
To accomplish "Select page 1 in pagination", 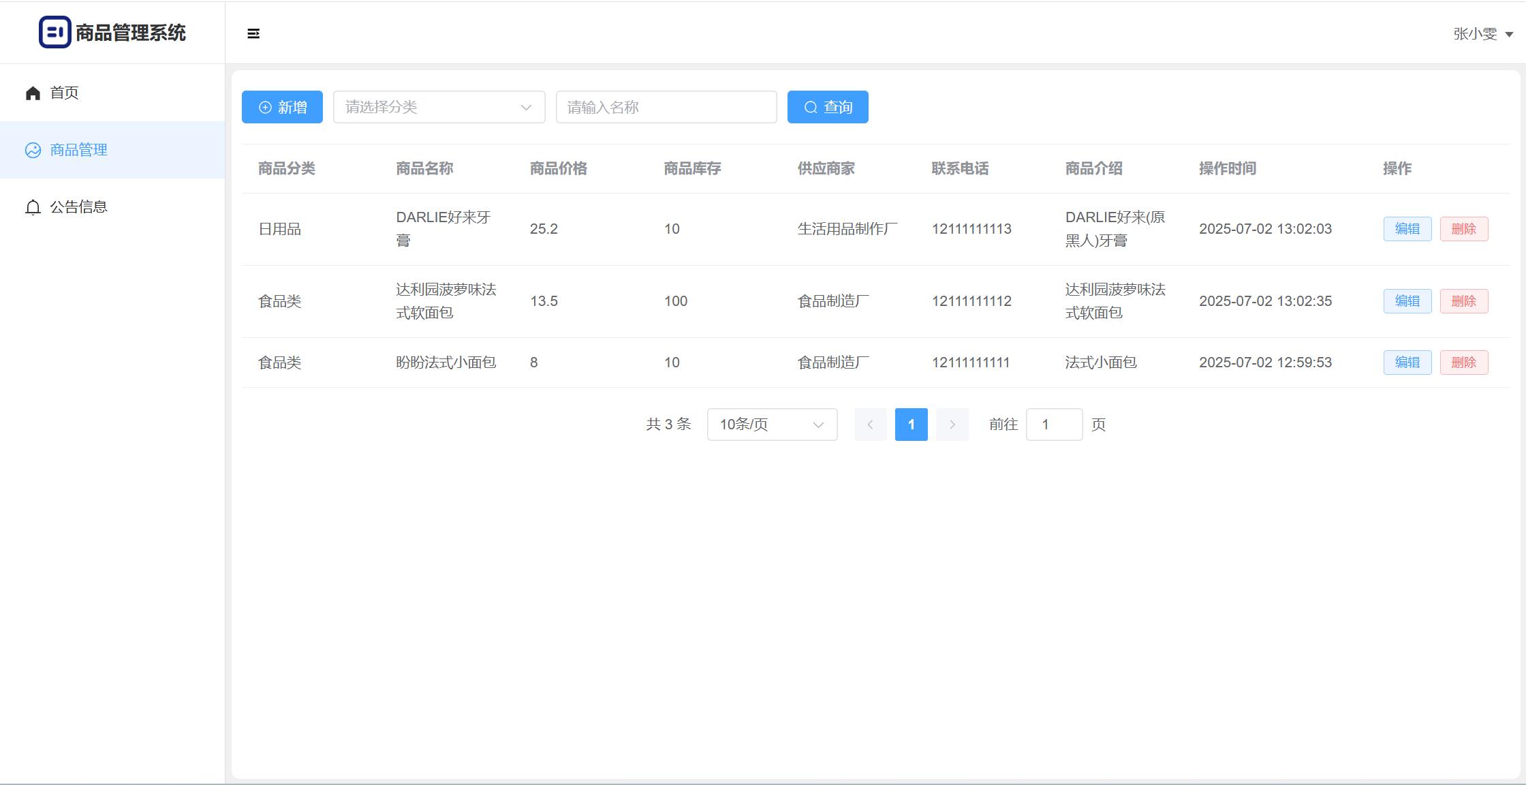I will [911, 425].
